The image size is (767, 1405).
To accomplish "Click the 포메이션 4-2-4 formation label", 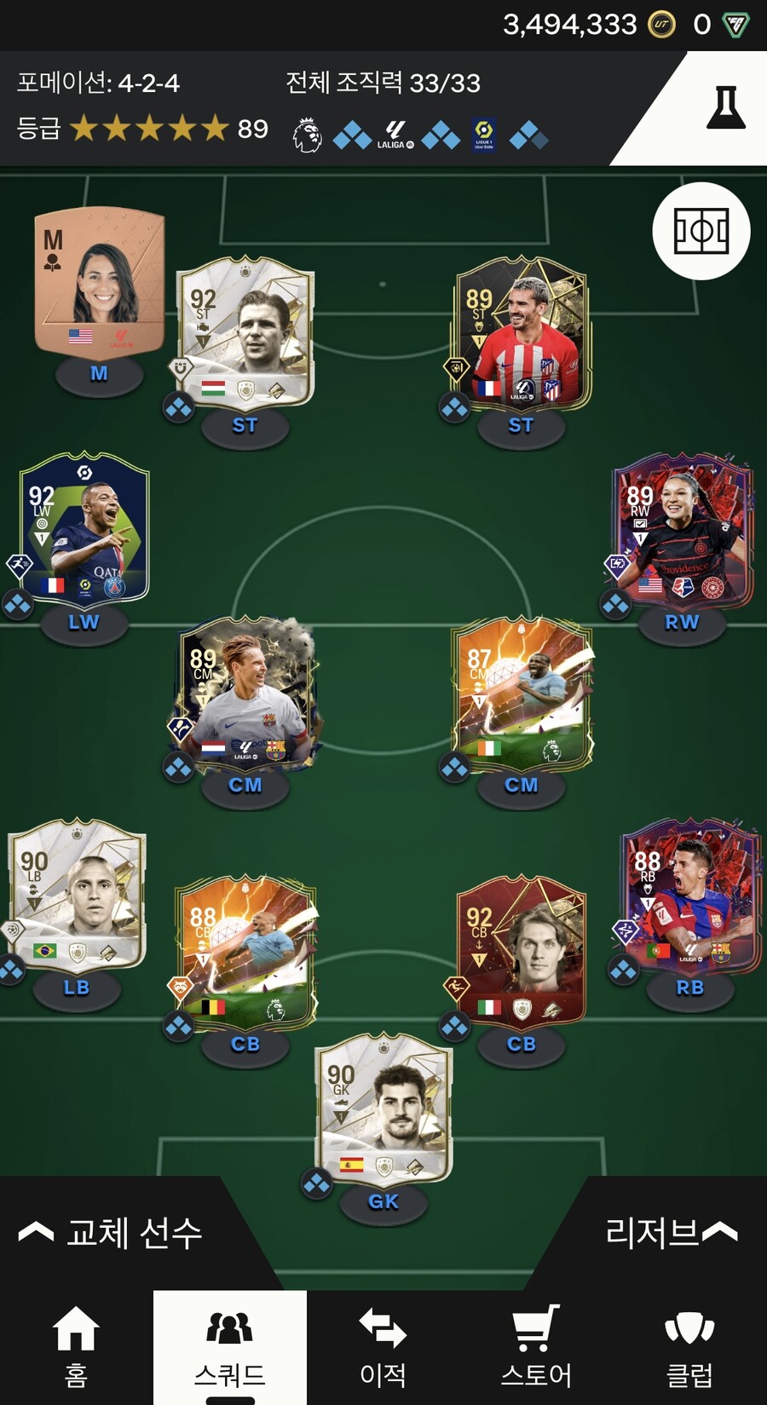I will [x=98, y=83].
